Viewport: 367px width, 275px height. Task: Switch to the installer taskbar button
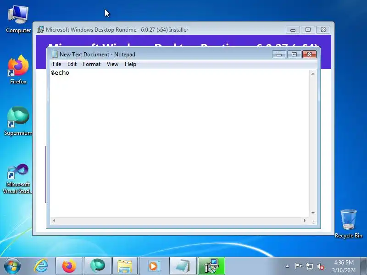(x=211, y=266)
